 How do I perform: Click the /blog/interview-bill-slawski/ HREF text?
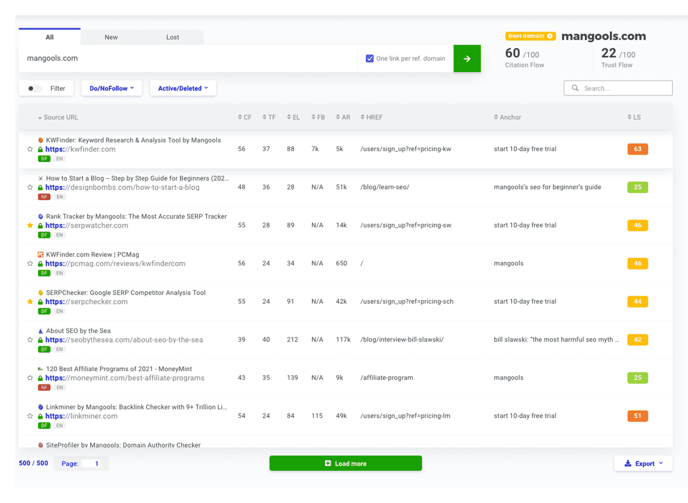402,340
